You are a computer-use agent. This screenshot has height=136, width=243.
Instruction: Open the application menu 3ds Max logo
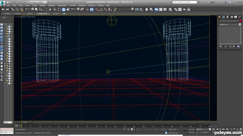3,3
